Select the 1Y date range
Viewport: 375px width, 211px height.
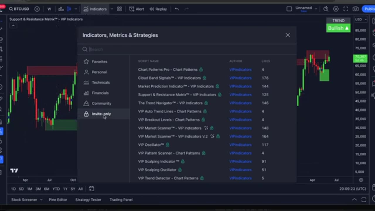click(x=65, y=189)
